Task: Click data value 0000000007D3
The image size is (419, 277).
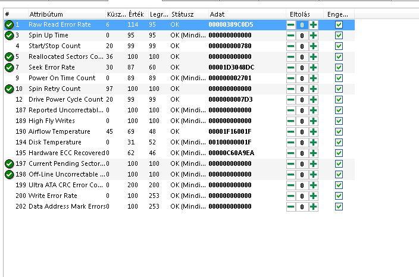Action: pyautogui.click(x=230, y=99)
